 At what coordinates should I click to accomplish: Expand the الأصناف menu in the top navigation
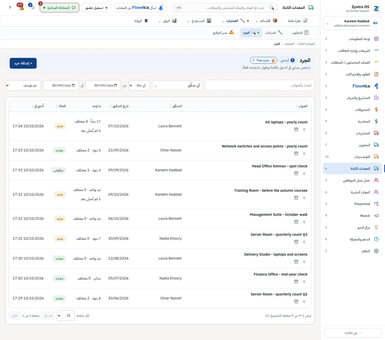(266, 21)
